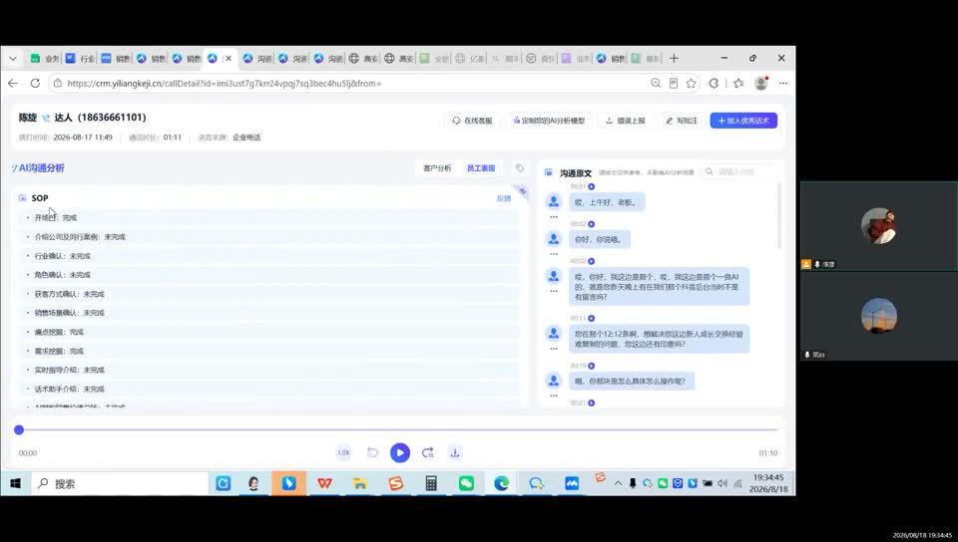Download the call recording audio

coord(455,452)
